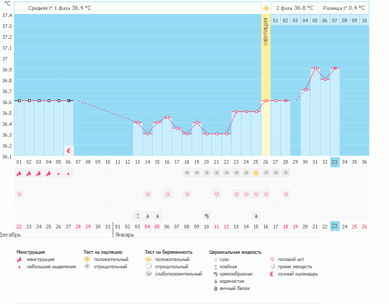Click the negative ovulation test icon on day 18
Image resolution: width=389 pixels, height=304 pixels.
186,173
